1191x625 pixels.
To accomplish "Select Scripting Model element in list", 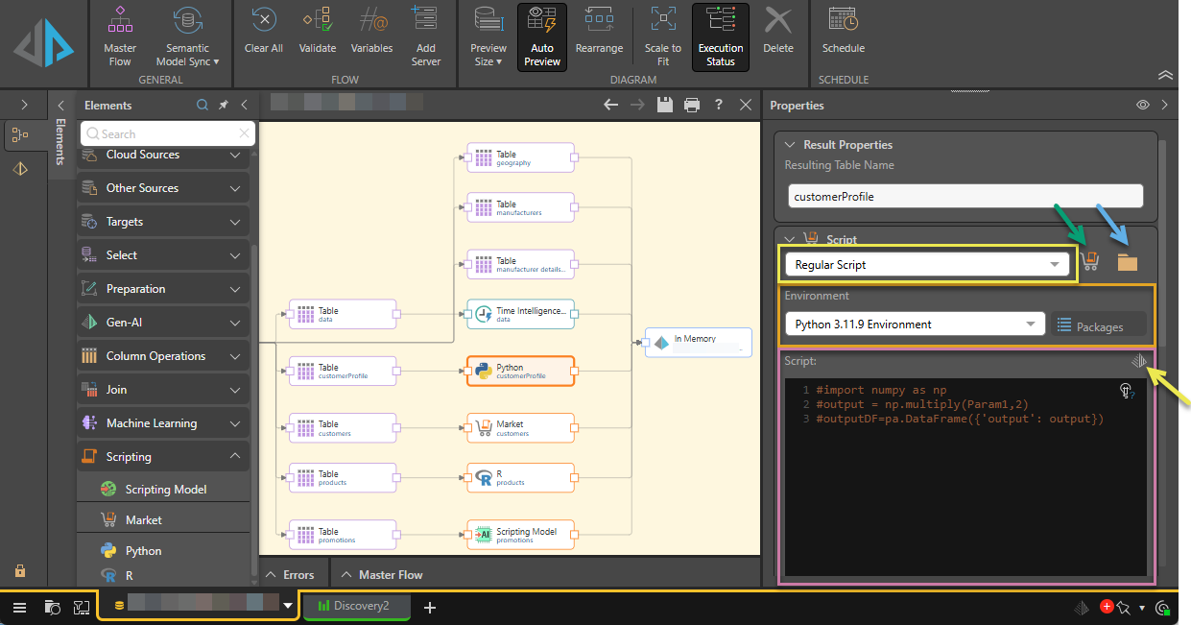I will 165,490.
